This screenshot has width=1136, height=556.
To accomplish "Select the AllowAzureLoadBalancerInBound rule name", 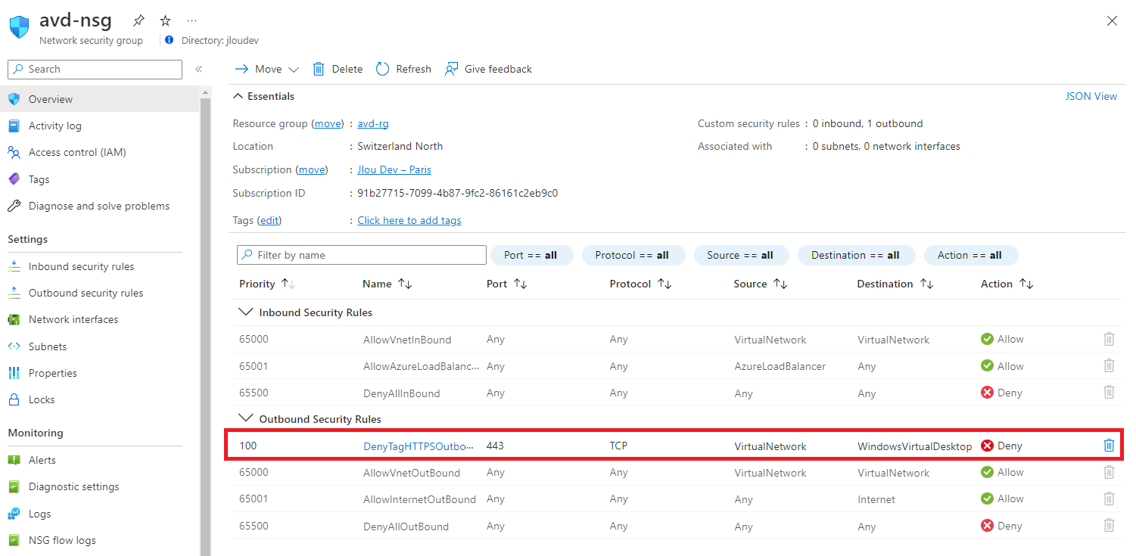I will (421, 366).
